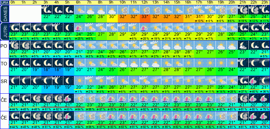Click PO 21h moon with white cloud icon

[x=243, y=45]
